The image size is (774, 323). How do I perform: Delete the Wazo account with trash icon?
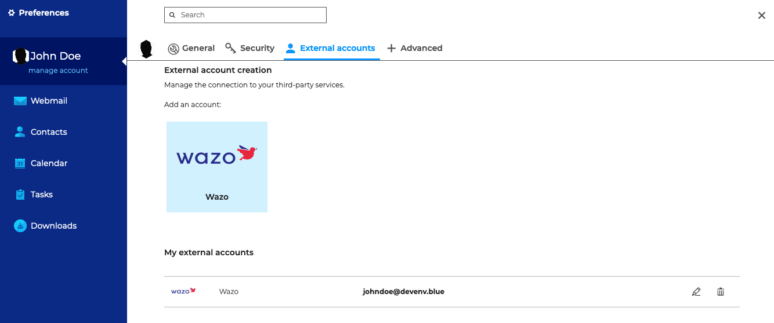(x=721, y=292)
